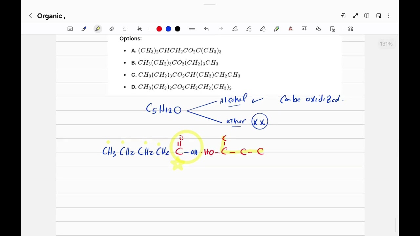
Task: Tap option D. CH3(CH2)2CO2CH2CH2(CH3)2
Action: pyautogui.click(x=181, y=87)
